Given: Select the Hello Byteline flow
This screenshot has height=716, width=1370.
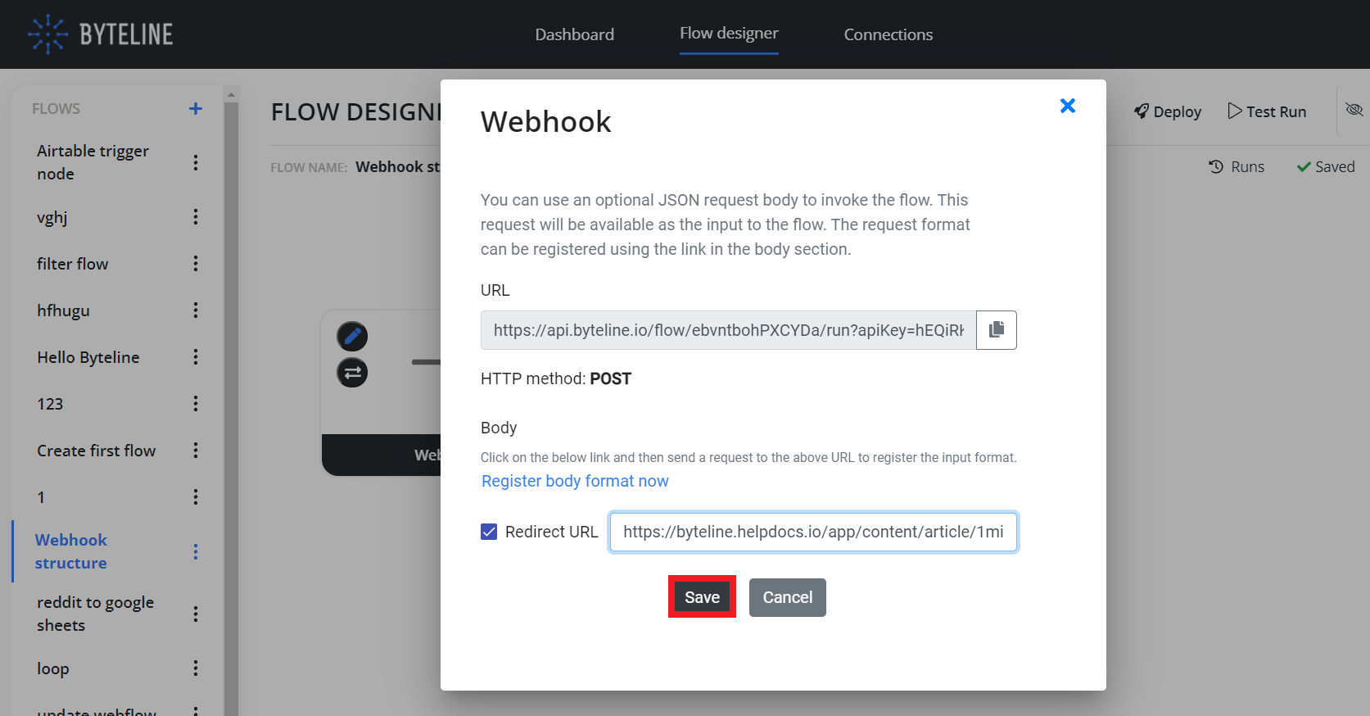Looking at the screenshot, I should (88, 357).
